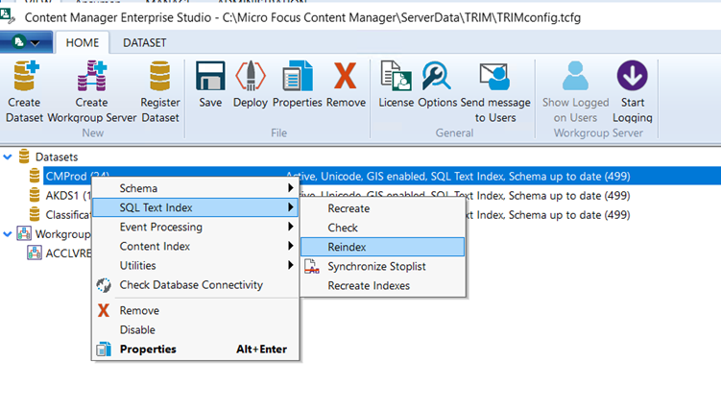Click the Check Database Connectivity icon
Screen dimensions: 721x410
click(x=104, y=285)
